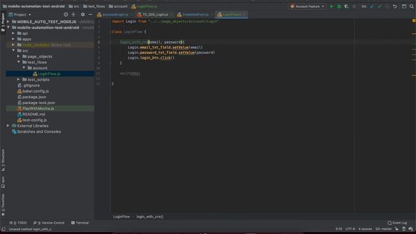
Task: Locate current file in Project panel
Action: 66,14
